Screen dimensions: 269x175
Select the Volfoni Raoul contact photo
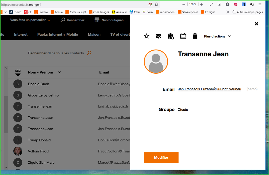tap(18, 151)
